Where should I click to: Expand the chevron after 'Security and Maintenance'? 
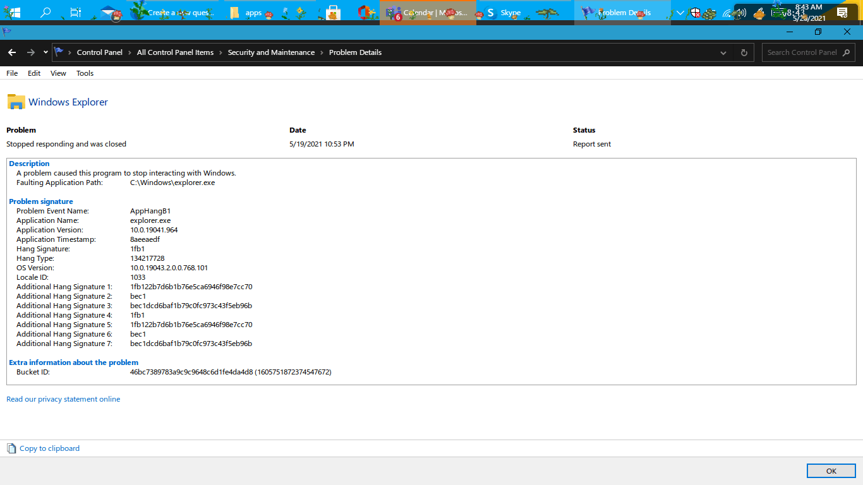click(x=322, y=52)
